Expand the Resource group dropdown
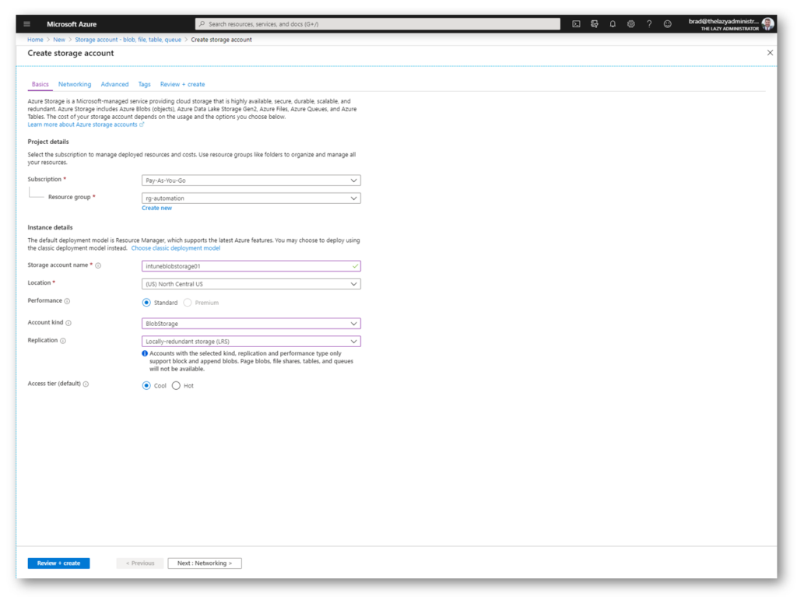The width and height of the screenshot is (797, 600). click(x=251, y=198)
